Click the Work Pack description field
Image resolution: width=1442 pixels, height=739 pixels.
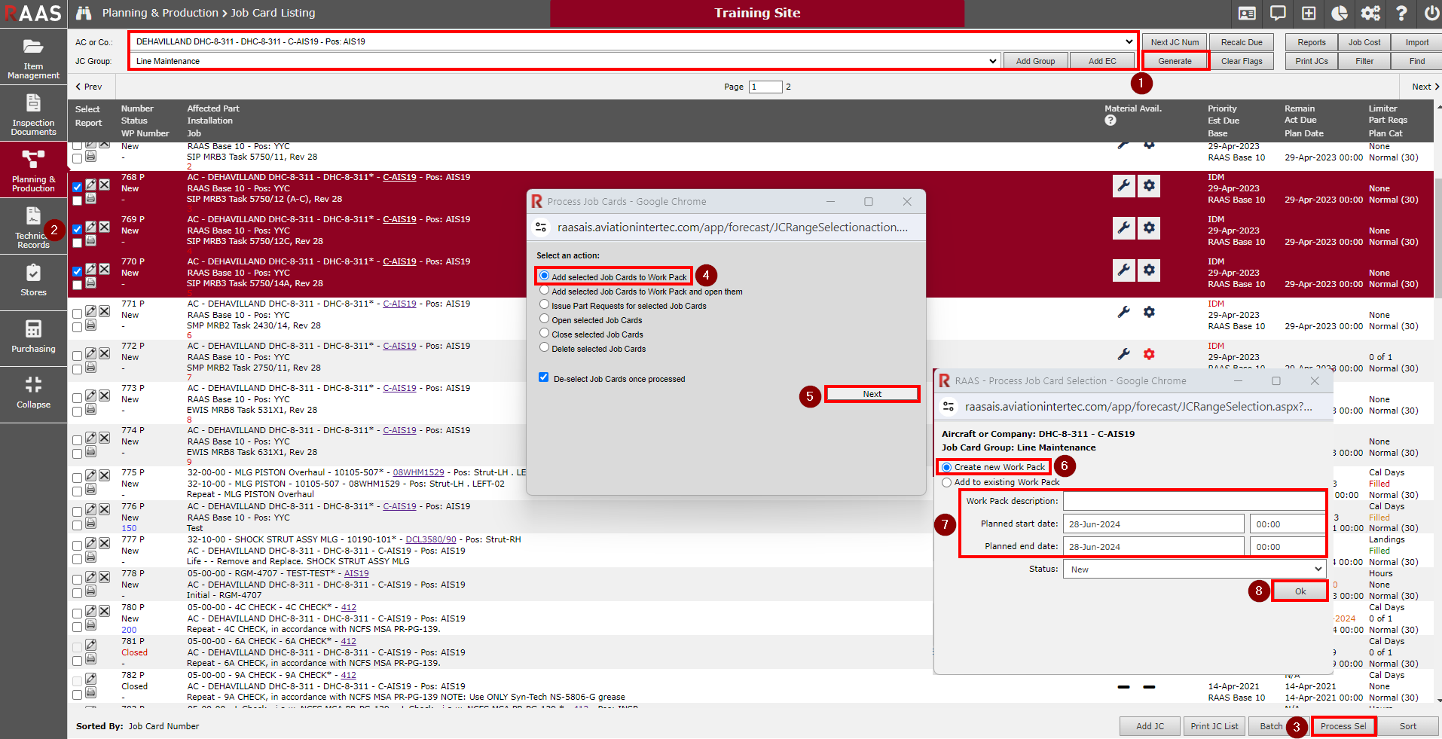(x=1194, y=501)
